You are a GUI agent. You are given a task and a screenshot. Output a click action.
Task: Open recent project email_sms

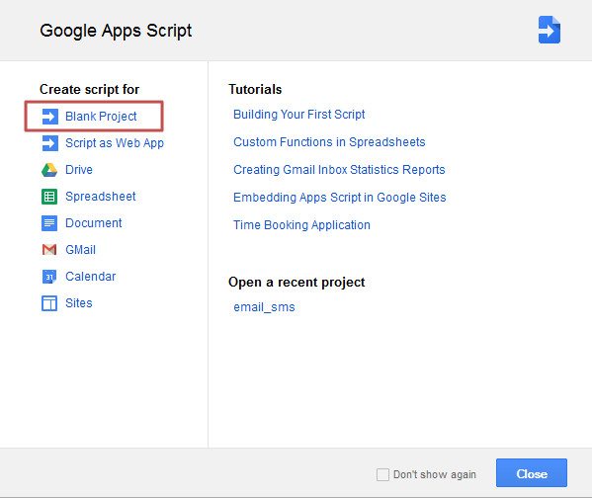point(264,307)
